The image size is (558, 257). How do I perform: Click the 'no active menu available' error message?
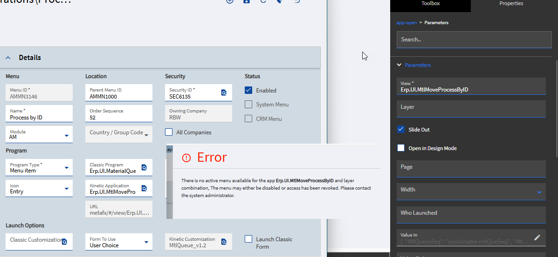pos(276,188)
